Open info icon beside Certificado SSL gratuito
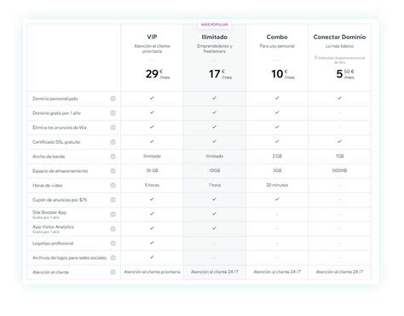Image resolution: width=404 pixels, height=316 pixels. pos(113,142)
